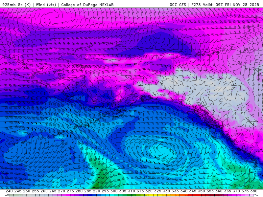Click the 365 value on the color scale

point(227,191)
